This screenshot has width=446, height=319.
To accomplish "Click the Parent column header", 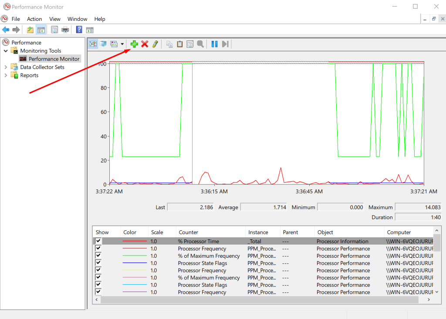I will coord(297,232).
